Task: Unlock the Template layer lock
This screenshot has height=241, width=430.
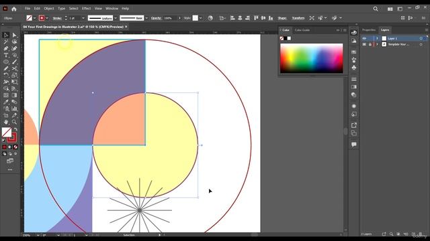Action: click(370, 44)
